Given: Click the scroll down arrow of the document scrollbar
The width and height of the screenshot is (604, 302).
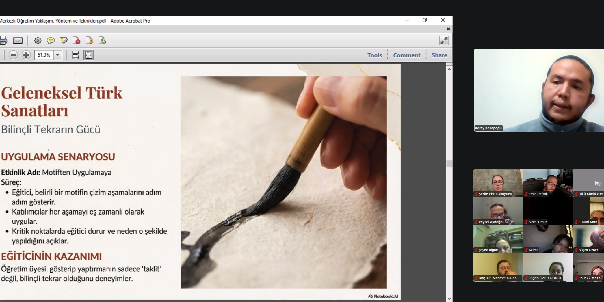Looking at the screenshot, I should coord(449,299).
